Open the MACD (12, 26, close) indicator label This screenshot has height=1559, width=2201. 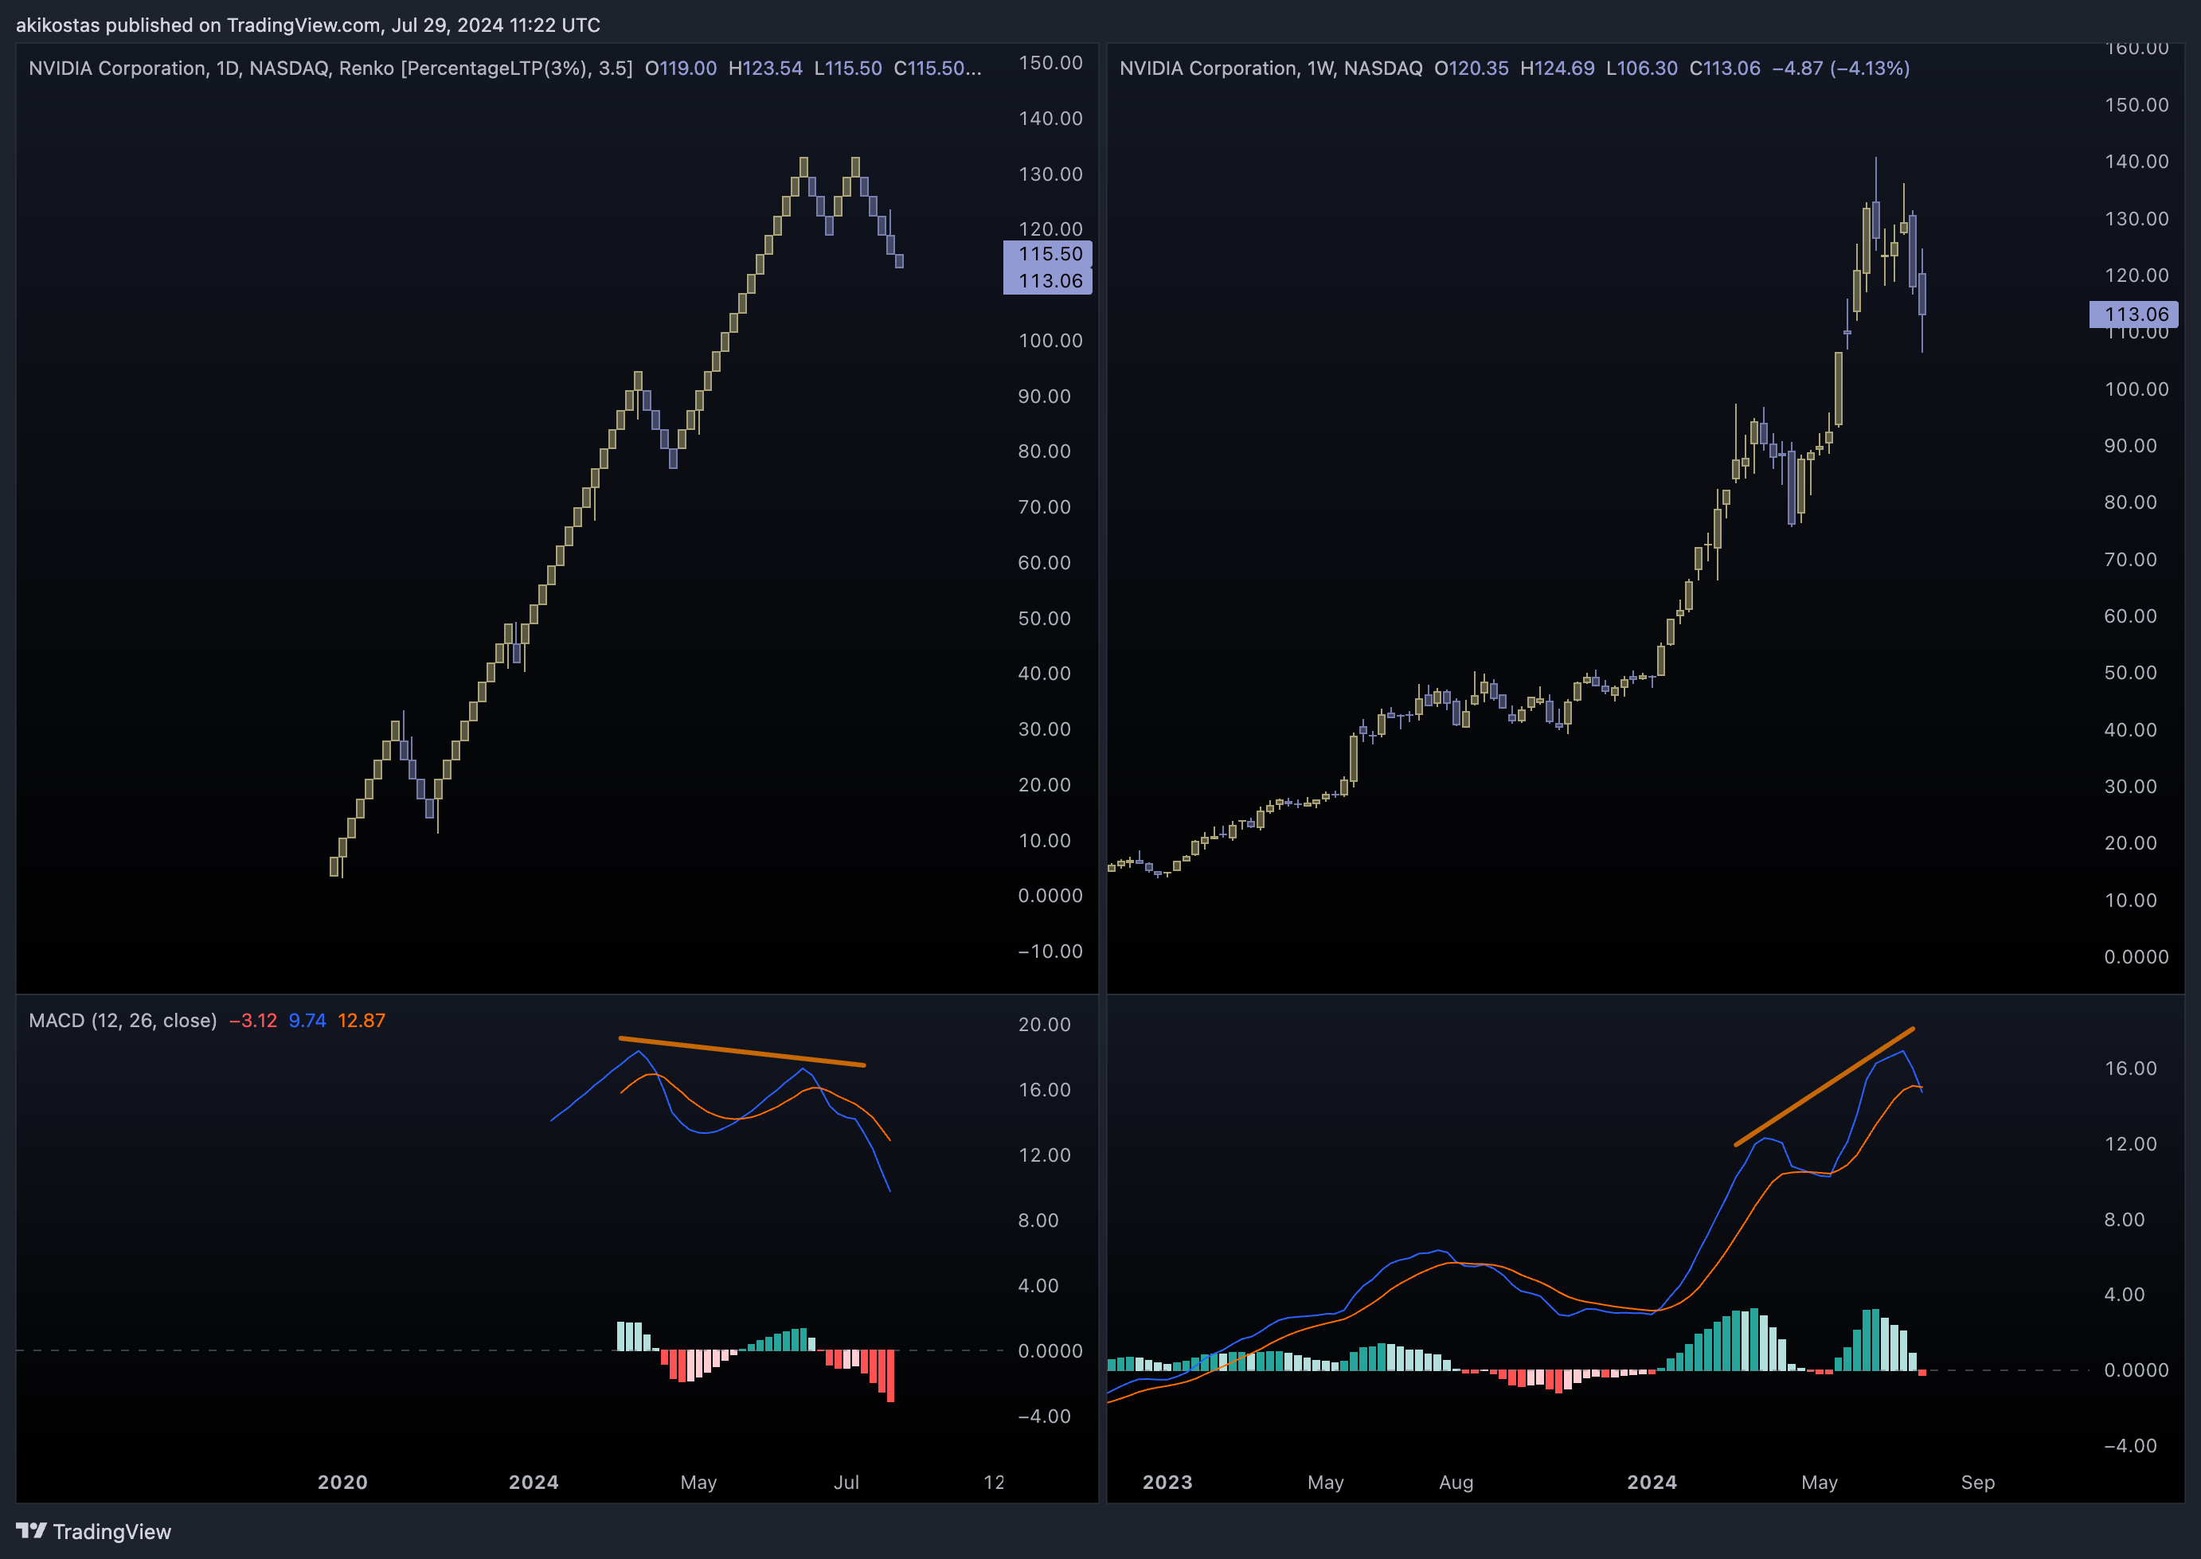coord(123,1021)
